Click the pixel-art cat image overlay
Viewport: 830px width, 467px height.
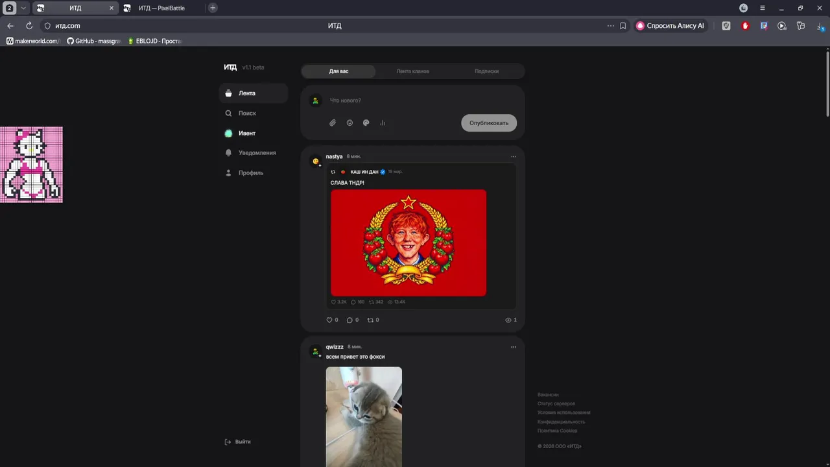[x=31, y=165]
